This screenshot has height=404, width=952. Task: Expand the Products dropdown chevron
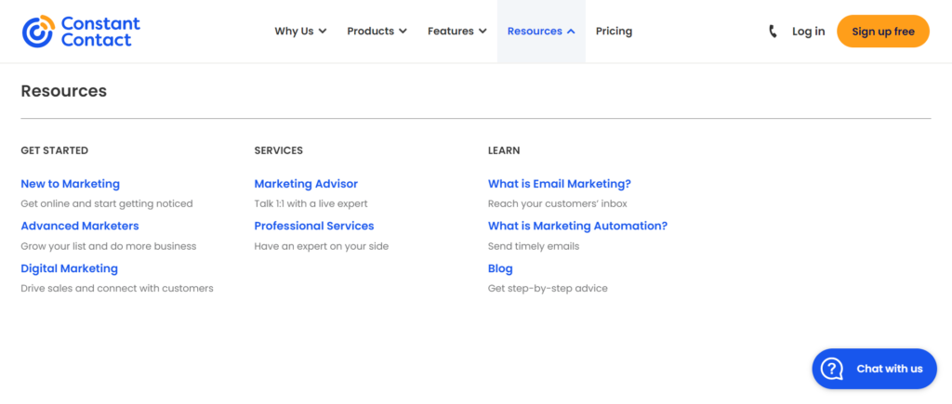coord(403,32)
